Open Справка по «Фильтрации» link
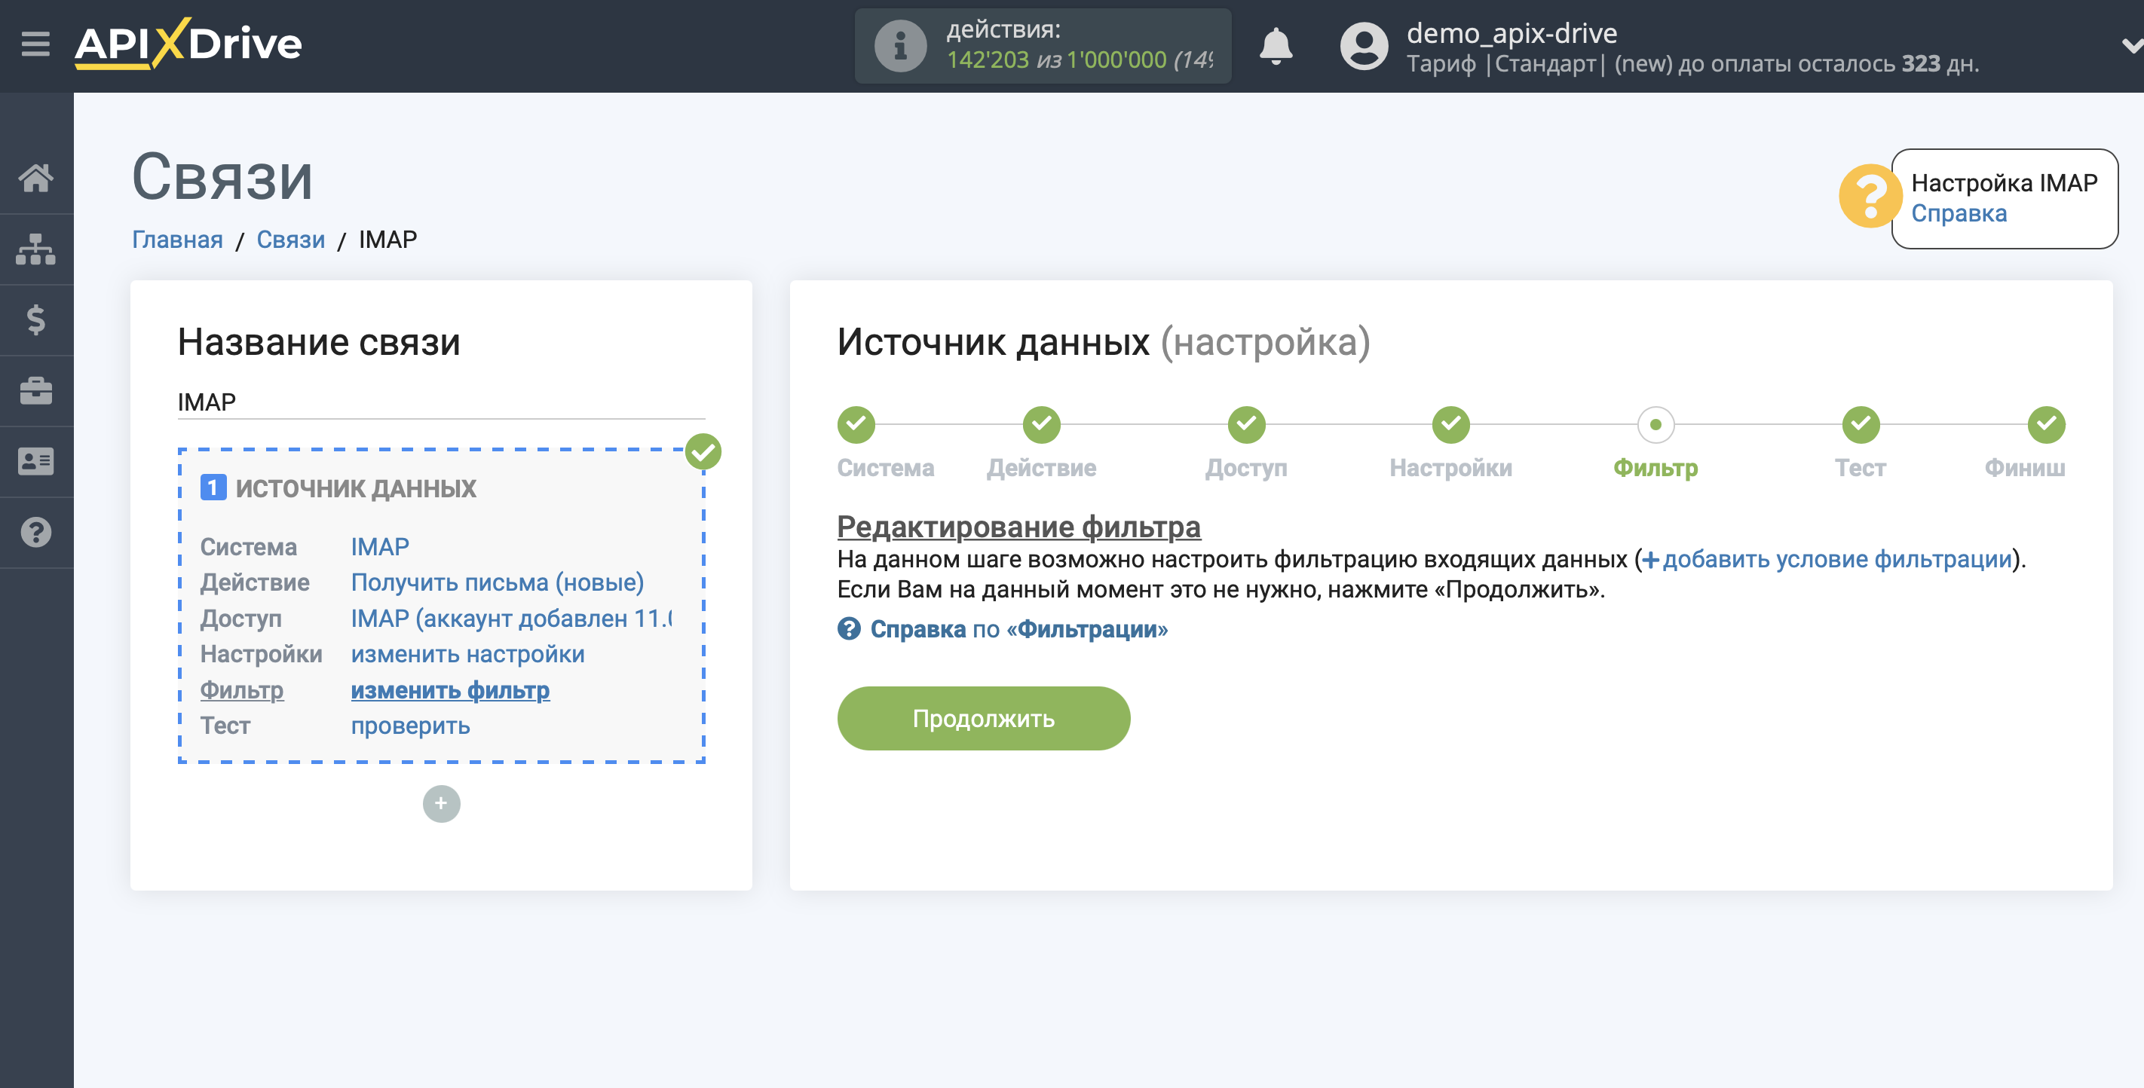This screenshot has width=2144, height=1088. point(1018,629)
